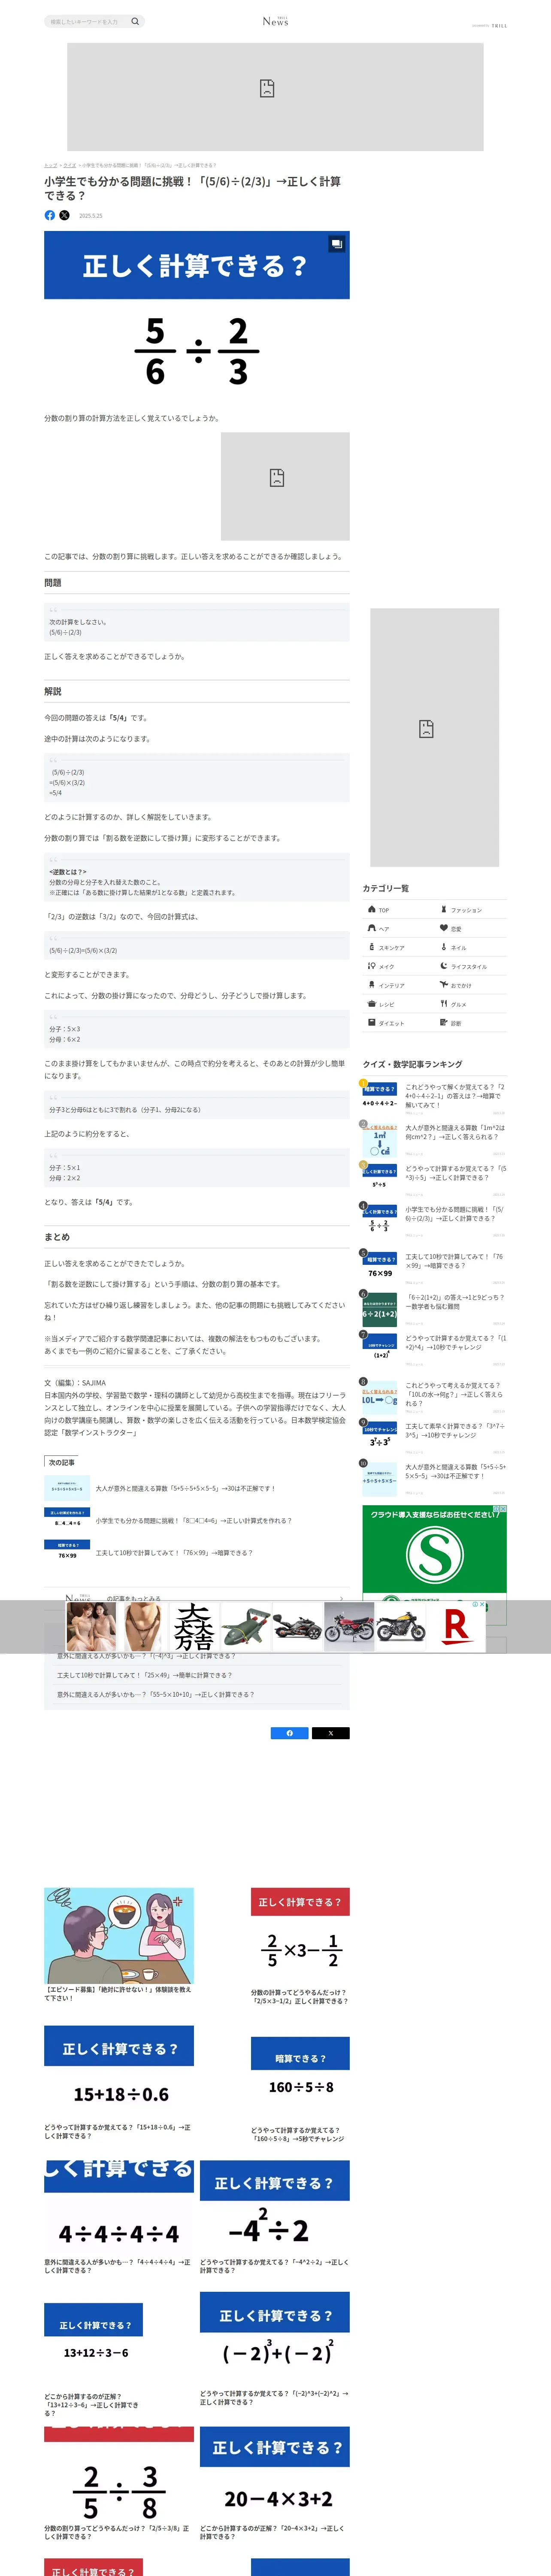This screenshot has height=2576, width=551.
Task: Open card 4÷4÷4÷4 article
Action: (119, 2218)
